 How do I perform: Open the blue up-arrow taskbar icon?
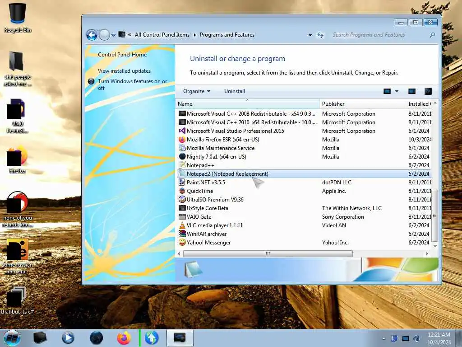pyautogui.click(x=152, y=338)
